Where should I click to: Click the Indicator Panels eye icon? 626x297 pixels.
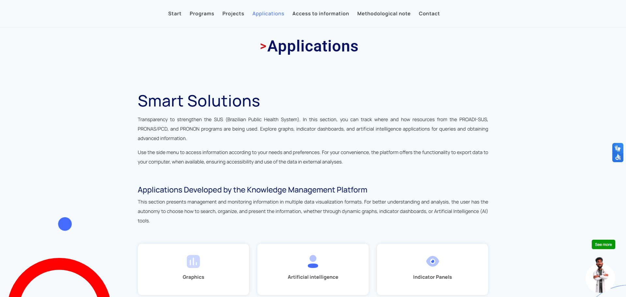[432, 261]
